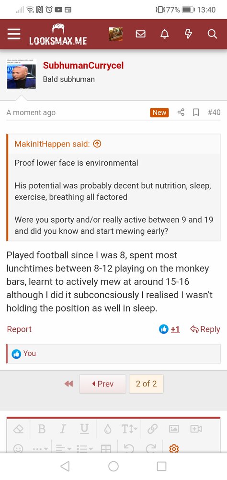
Task: Open the lightning bolt what's new icon
Action: click(x=189, y=34)
